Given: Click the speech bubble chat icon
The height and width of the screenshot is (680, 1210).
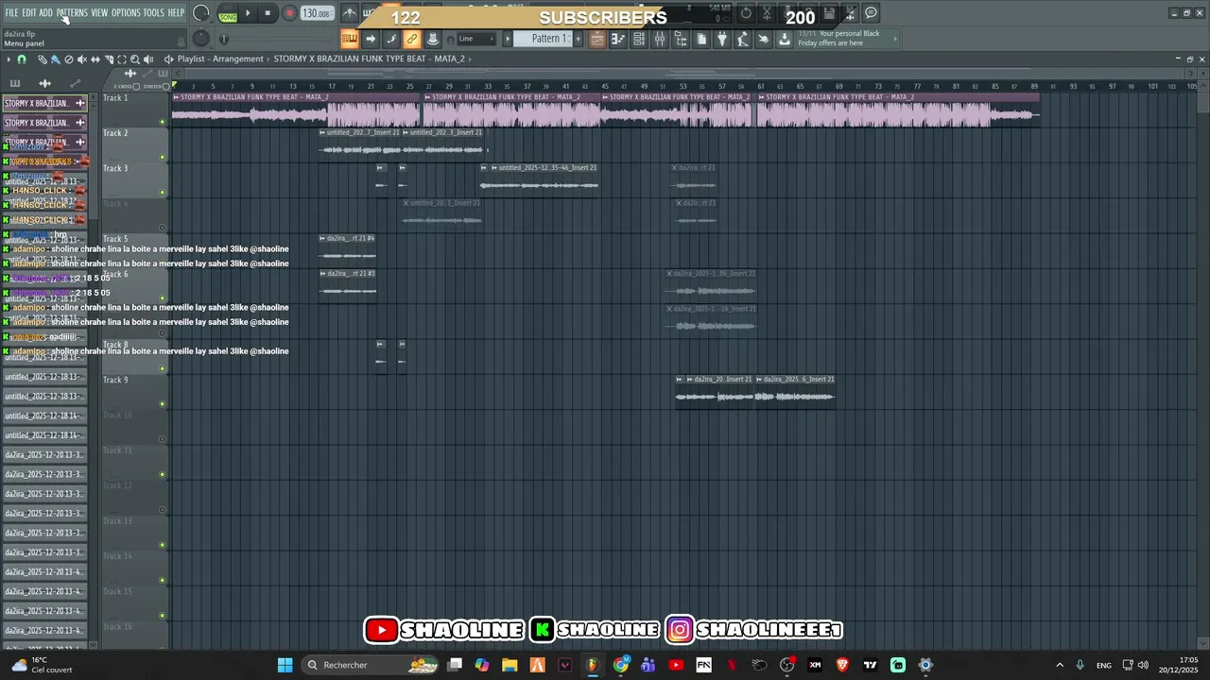Looking at the screenshot, I should 871,13.
